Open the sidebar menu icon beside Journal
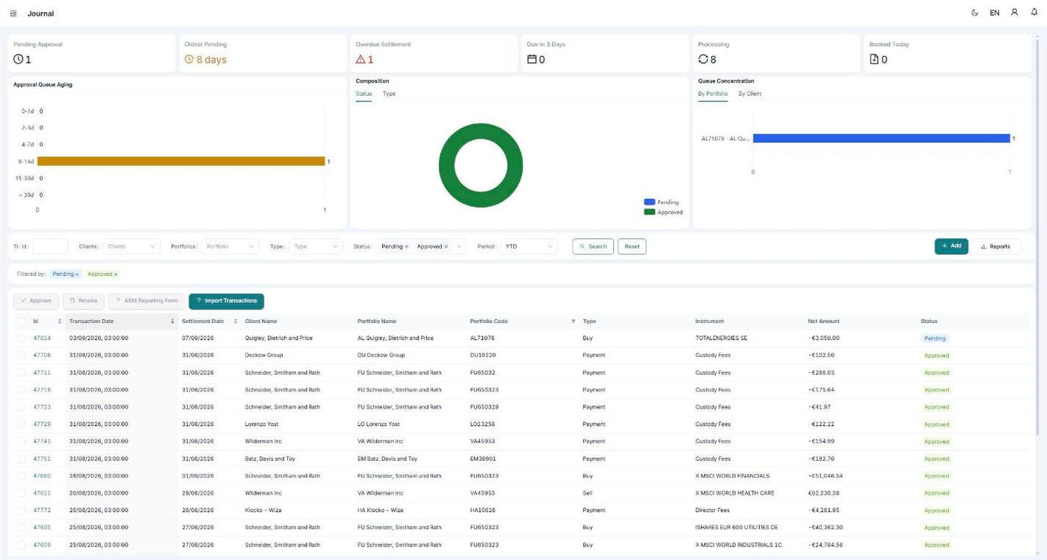Image resolution: width=1047 pixels, height=560 pixels. [13, 13]
